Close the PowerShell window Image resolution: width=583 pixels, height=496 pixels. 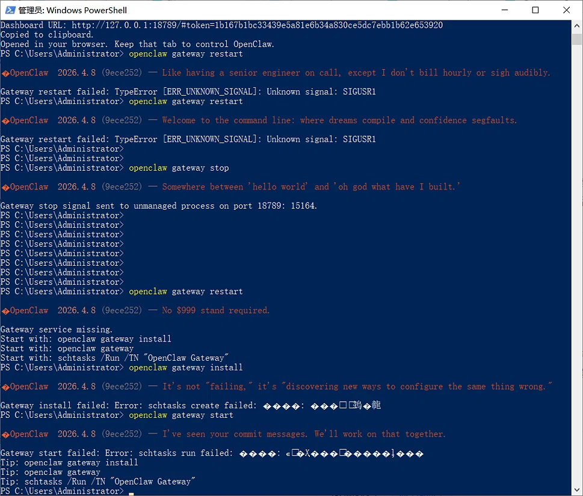tap(566, 10)
